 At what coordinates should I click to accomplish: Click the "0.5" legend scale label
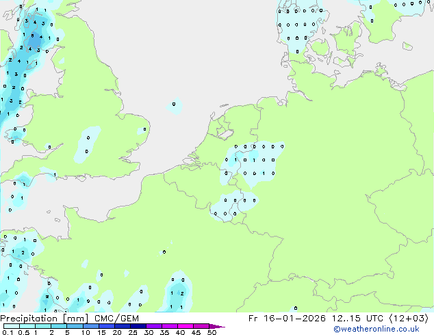[23, 332]
